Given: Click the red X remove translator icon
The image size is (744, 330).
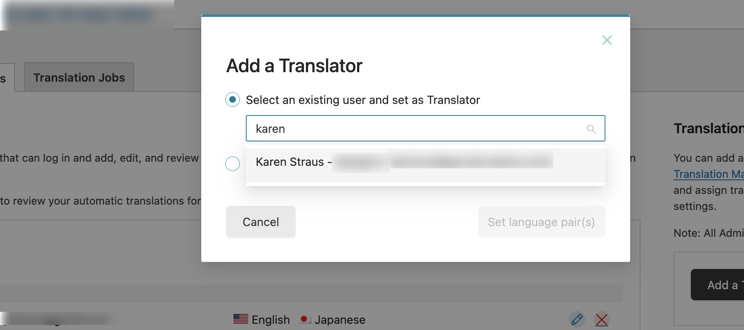Looking at the screenshot, I should [602, 319].
